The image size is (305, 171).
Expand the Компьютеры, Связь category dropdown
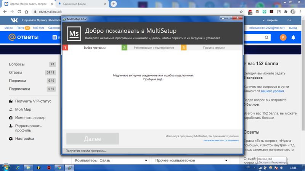[x=111, y=160]
